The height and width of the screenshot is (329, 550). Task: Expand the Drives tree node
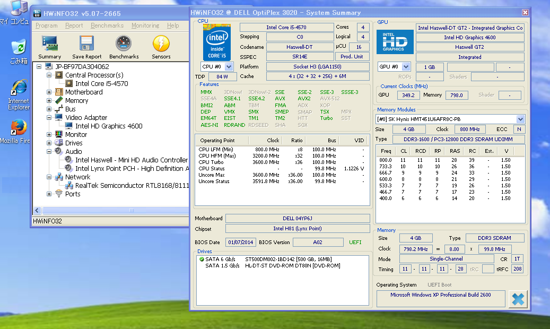pyautogui.click(x=49, y=143)
